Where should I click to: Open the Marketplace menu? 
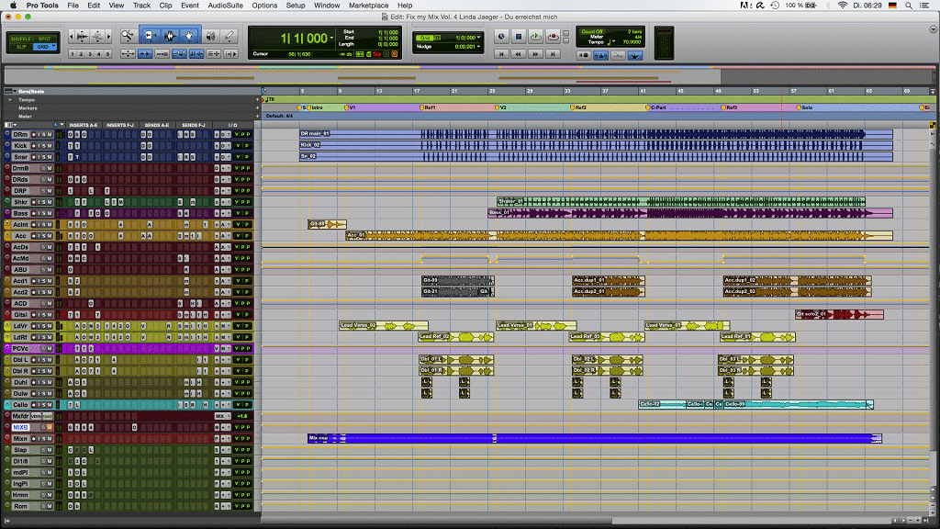pyautogui.click(x=369, y=6)
